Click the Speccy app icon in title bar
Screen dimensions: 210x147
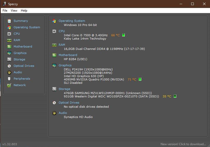[x=5, y=4]
